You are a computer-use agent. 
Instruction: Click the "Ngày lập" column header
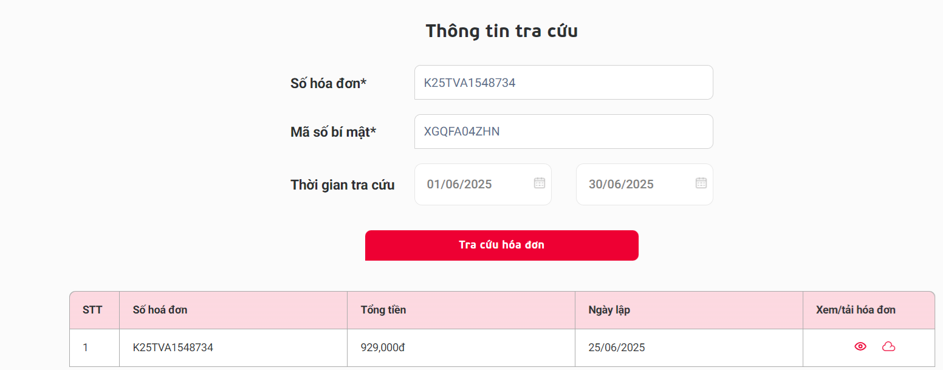click(x=609, y=310)
